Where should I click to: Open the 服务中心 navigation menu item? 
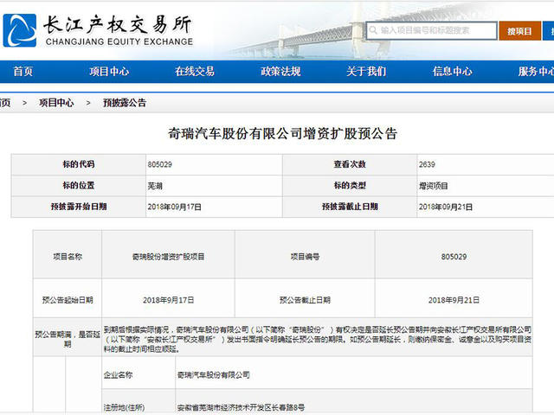pos(536,72)
